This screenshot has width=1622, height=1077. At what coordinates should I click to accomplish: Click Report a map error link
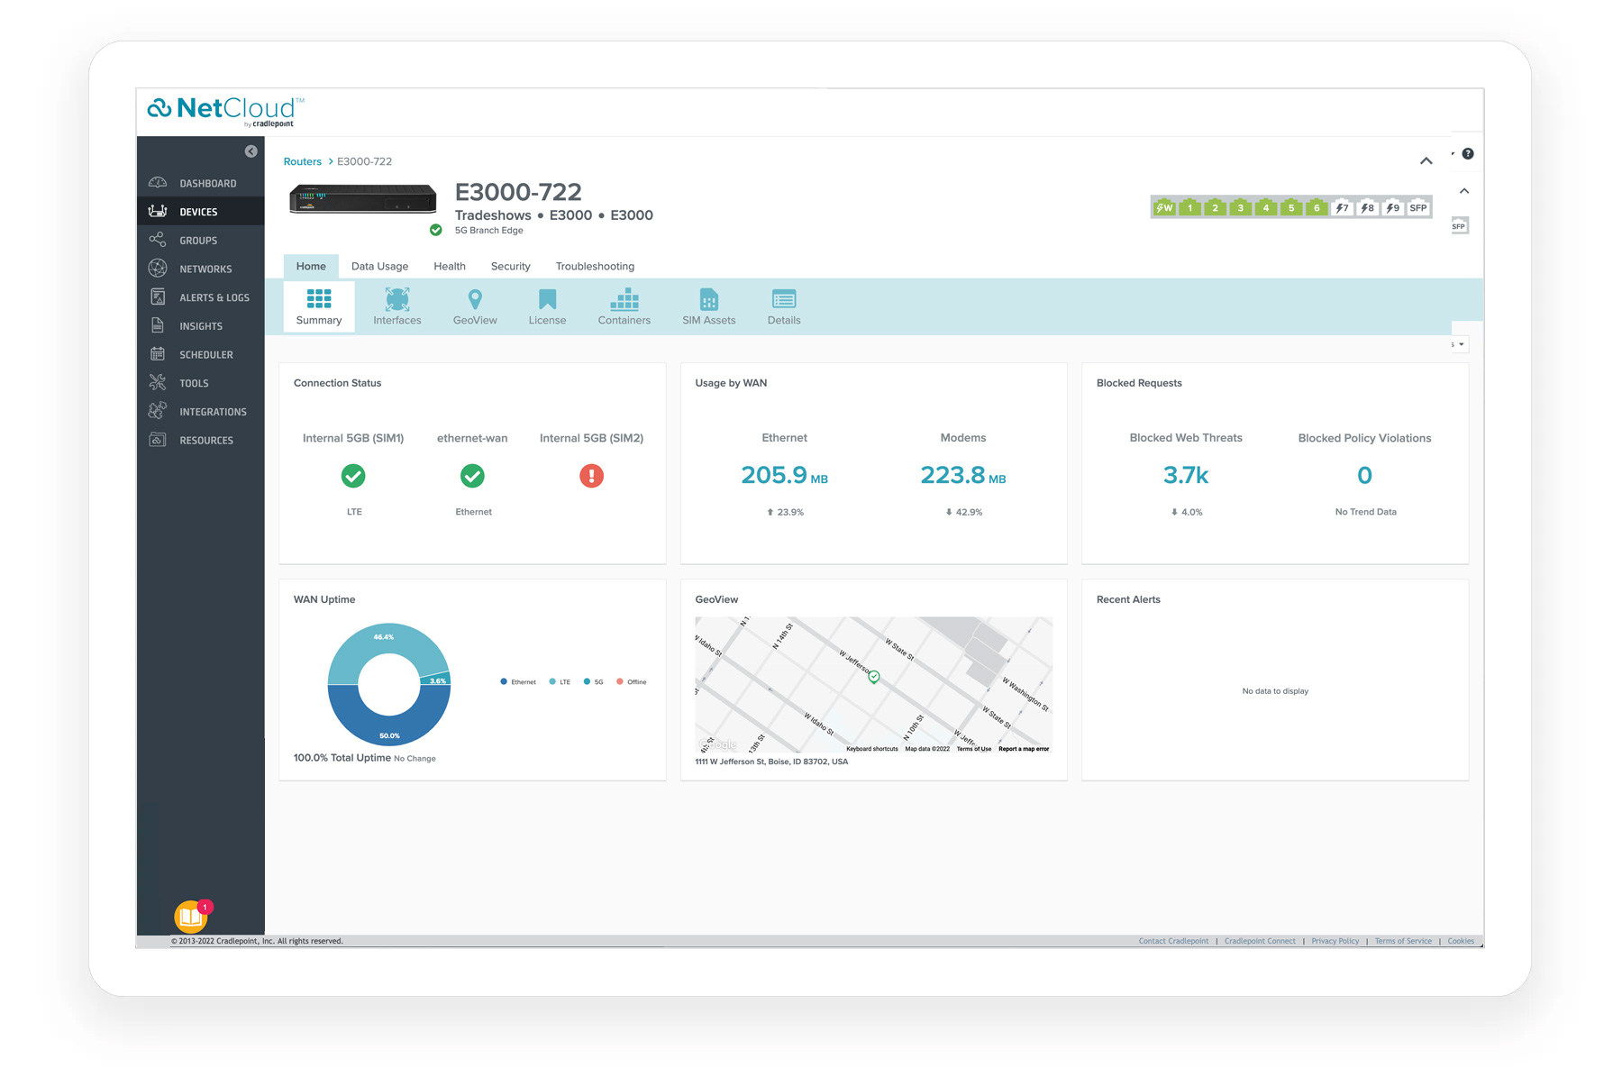point(1024,749)
